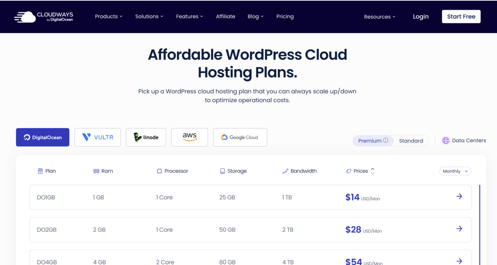This screenshot has width=497, height=265.
Task: Click the 1 TB bandwidth value
Action: click(287, 198)
